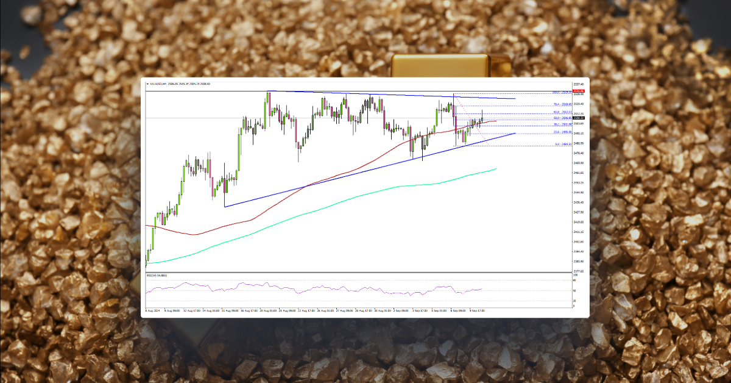Click the 61.8 - 2512.13 Fibonacci line
Image resolution: width=731 pixels, height=383 pixels.
pyautogui.click(x=561, y=112)
